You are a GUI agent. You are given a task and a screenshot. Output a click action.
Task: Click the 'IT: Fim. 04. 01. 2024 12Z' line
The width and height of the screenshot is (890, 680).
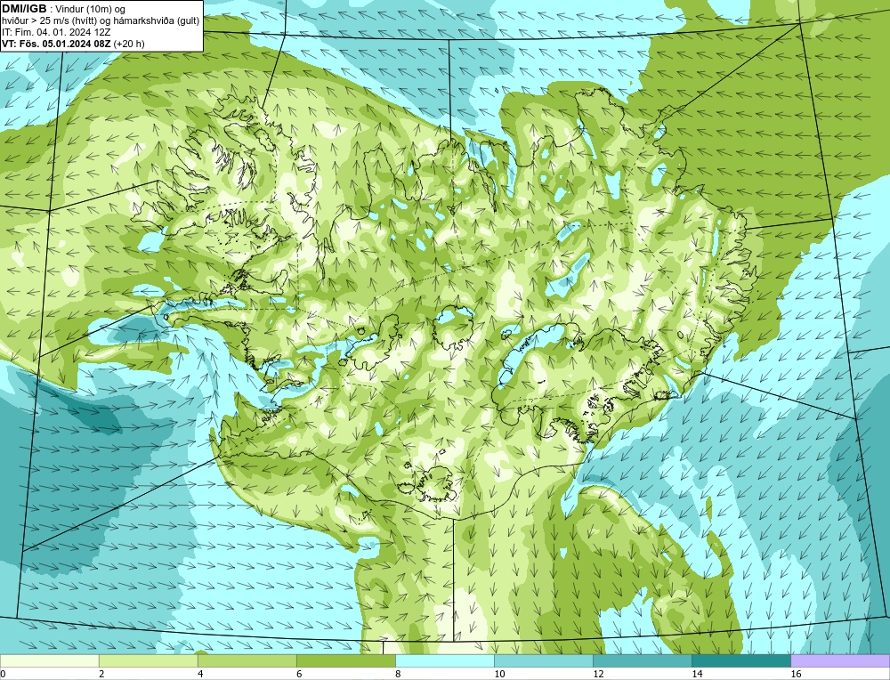pyautogui.click(x=56, y=32)
